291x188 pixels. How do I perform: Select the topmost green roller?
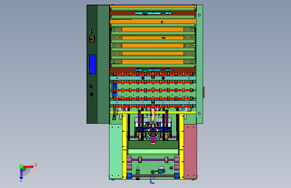(x=153, y=9)
